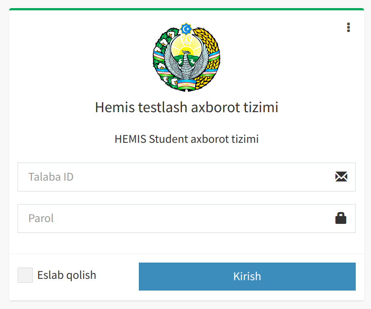The height and width of the screenshot is (309, 371).
Task: Click the Eslab qolish label text
Action: [67, 275]
